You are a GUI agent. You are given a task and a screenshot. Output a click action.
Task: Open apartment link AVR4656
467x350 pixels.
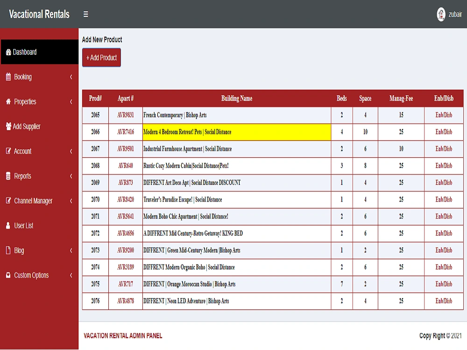(125, 233)
